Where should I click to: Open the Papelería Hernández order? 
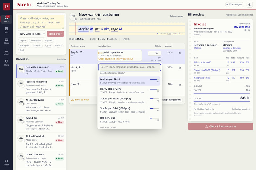click(x=41, y=87)
